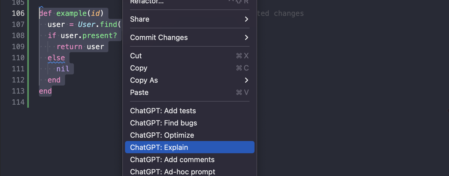Click the Copy As menu item
Screen dimensions: 449x176
tap(144, 80)
